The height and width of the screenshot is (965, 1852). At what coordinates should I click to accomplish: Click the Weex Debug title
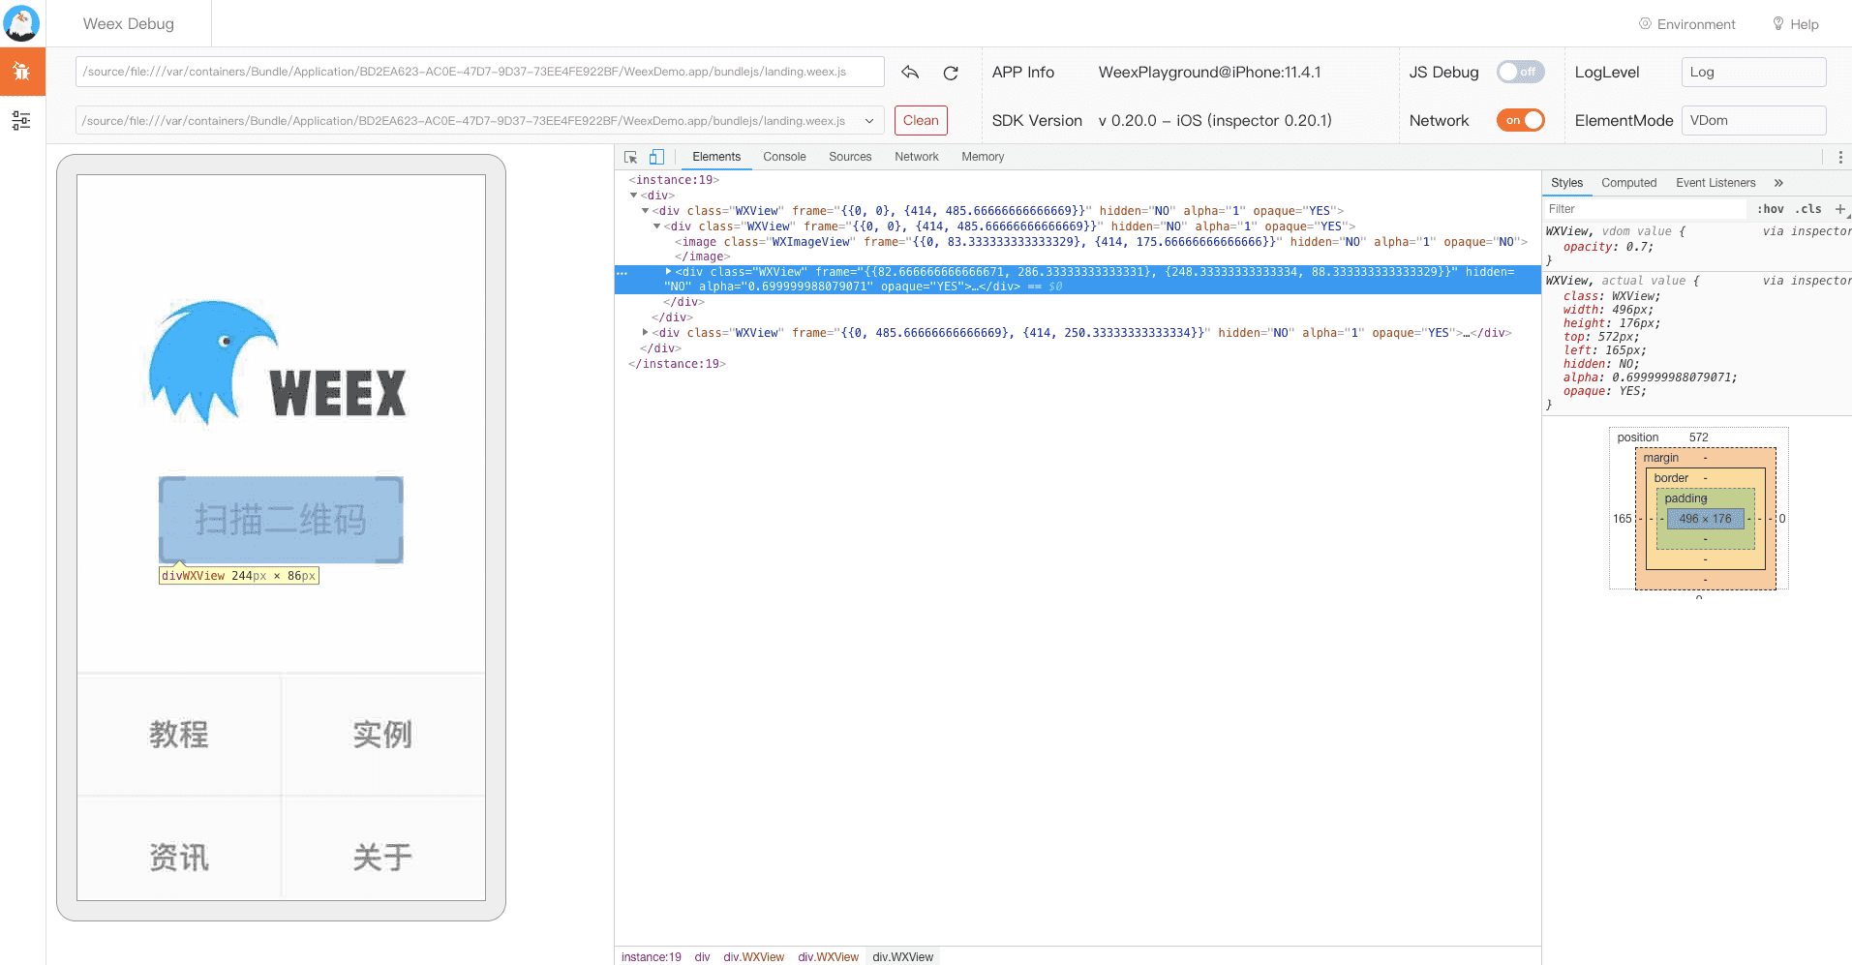tap(129, 24)
